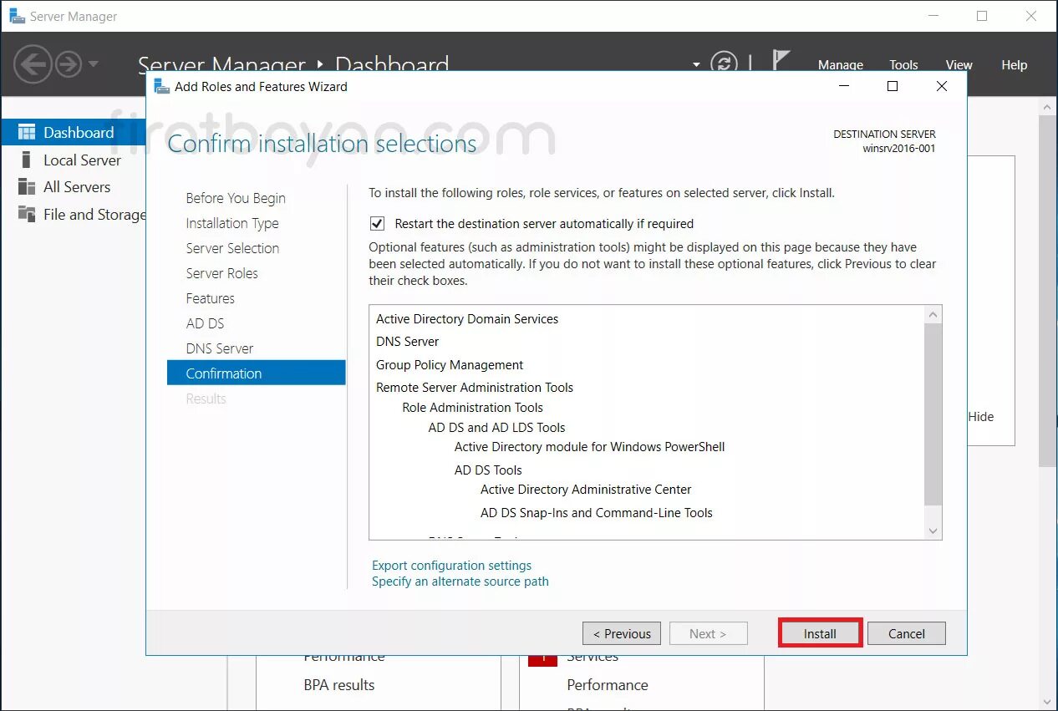
Task: Click the wizard title bar icon
Action: coord(162,86)
